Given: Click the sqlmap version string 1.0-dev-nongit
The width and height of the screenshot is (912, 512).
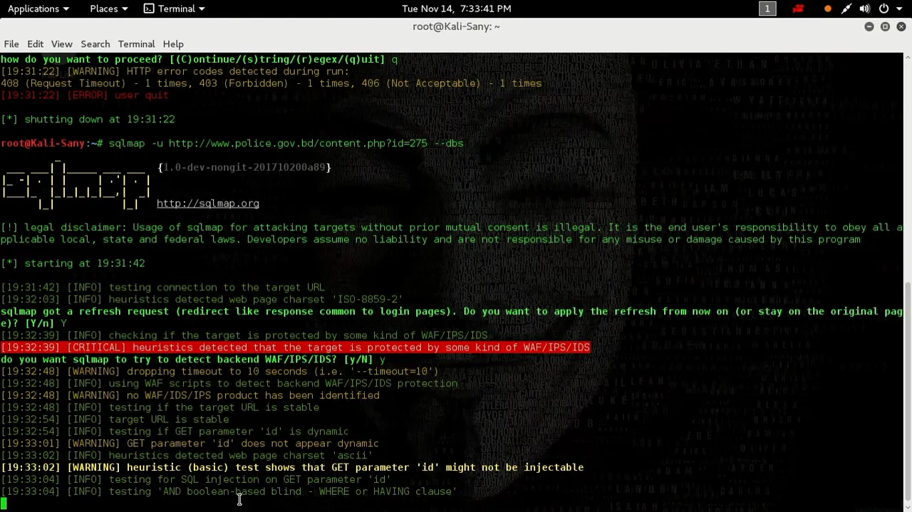Looking at the screenshot, I should (244, 167).
